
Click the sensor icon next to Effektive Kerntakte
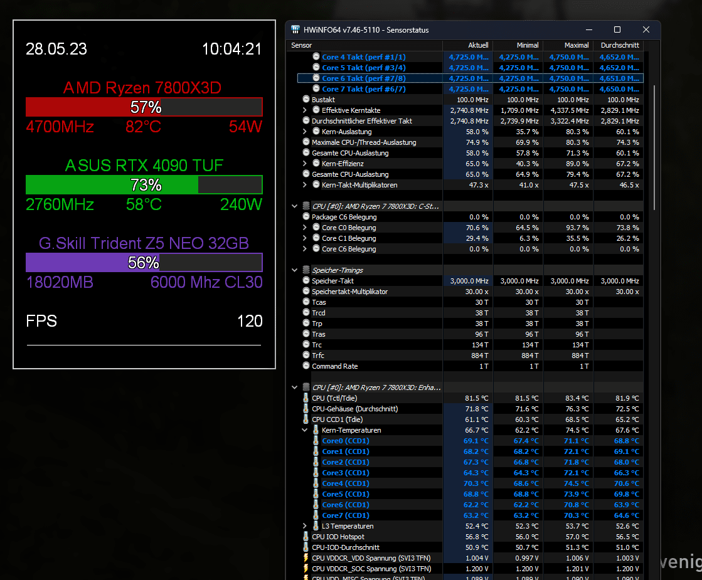(316, 110)
